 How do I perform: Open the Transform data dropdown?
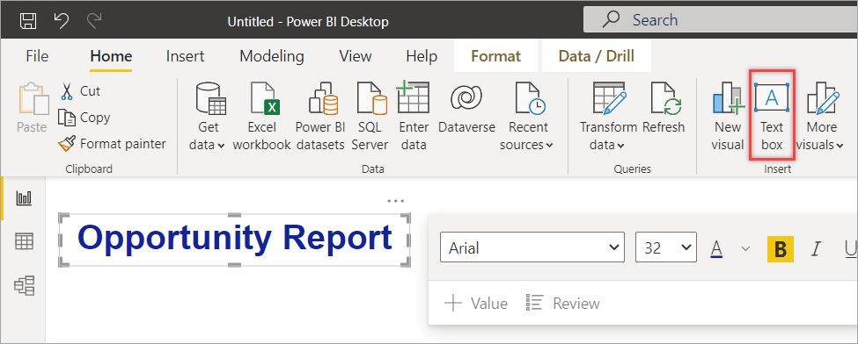tap(608, 117)
